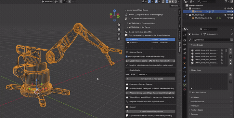Screen dimensions: 234x118
Task: Click the pin icon beside Cylinder.021 breadcrumb
Action: click(x=232, y=34)
